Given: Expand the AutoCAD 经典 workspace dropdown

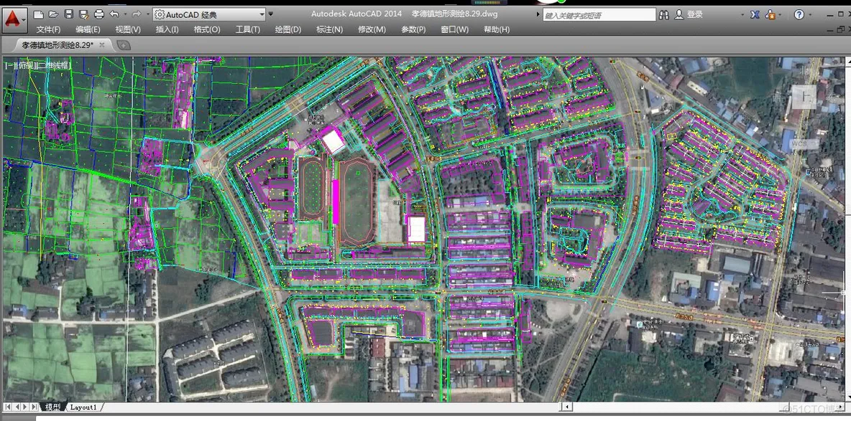Looking at the screenshot, I should pos(209,14).
